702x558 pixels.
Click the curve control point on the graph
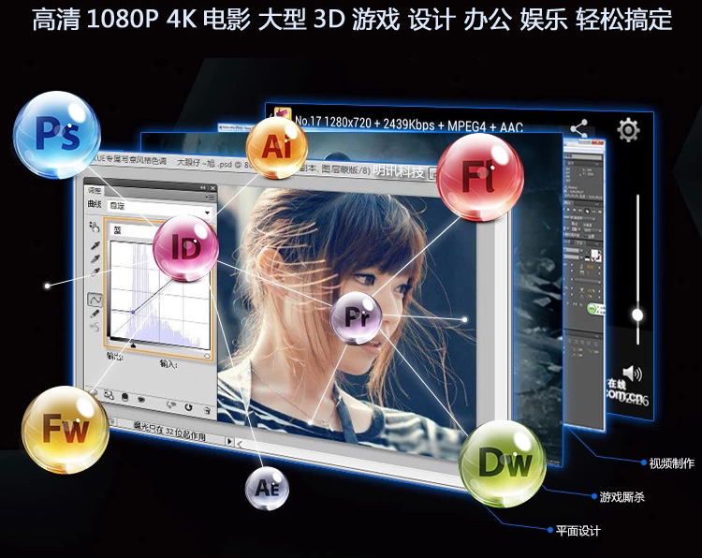pos(133,312)
